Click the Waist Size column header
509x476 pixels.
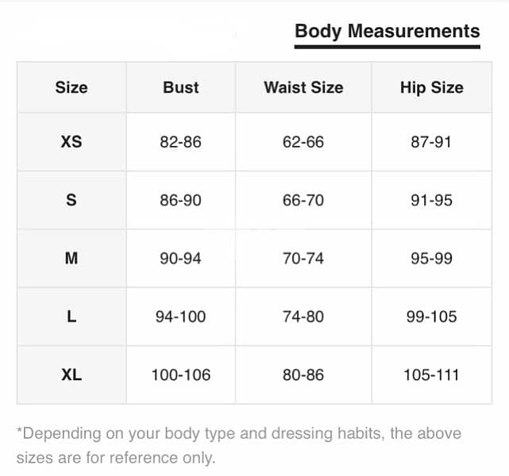tap(303, 87)
